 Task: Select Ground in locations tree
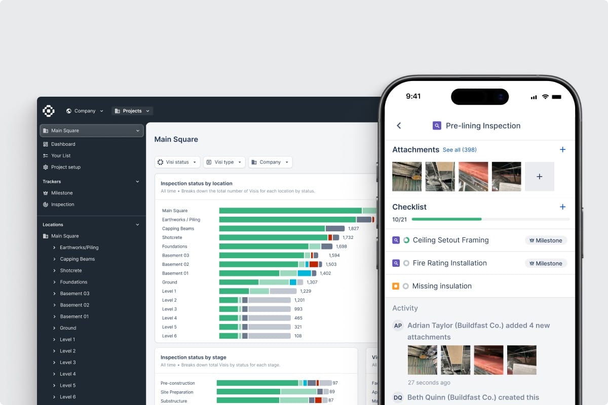[x=68, y=328]
